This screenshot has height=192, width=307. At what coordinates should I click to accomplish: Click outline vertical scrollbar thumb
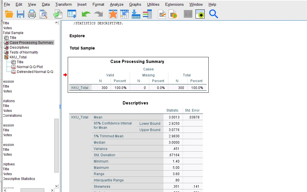point(56,146)
